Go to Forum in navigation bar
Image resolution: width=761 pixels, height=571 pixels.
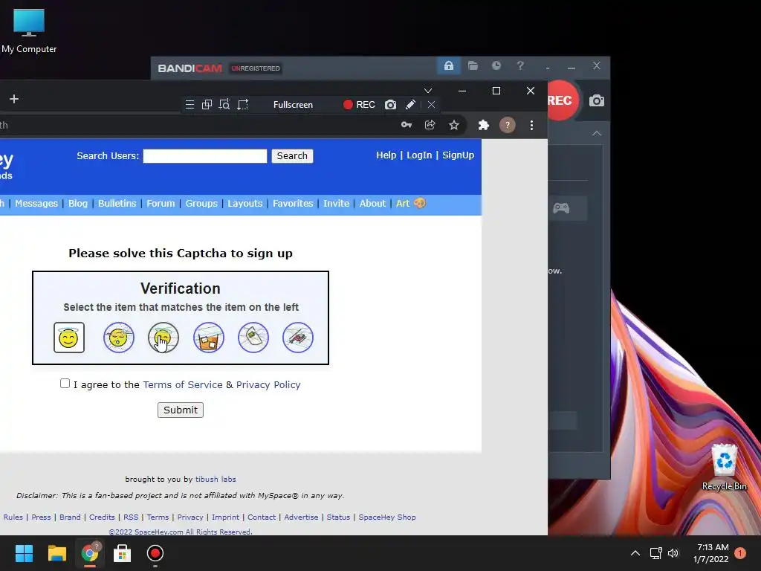161,204
